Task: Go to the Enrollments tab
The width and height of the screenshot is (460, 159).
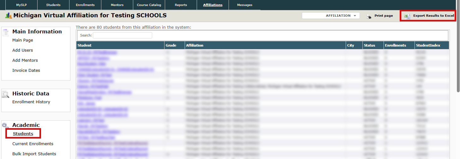Action: [85, 5]
